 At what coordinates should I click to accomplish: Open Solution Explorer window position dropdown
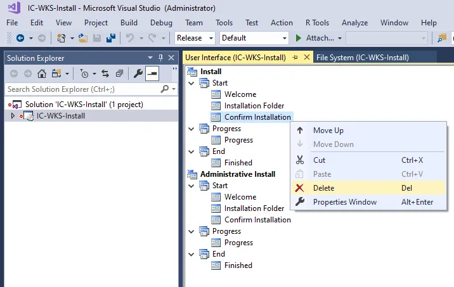pos(150,58)
